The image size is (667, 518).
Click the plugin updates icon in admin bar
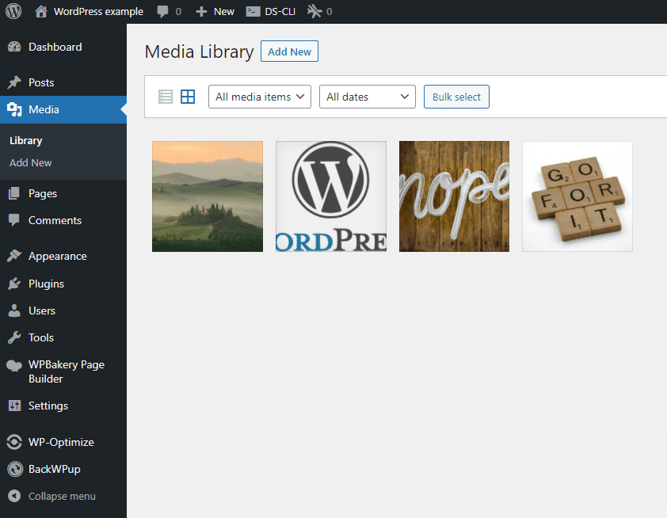314,11
